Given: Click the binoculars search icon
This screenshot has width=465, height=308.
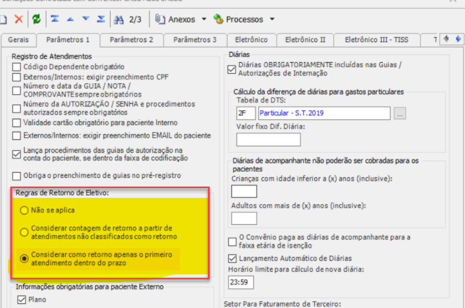Looking at the screenshot, I should pyautogui.click(x=119, y=19).
